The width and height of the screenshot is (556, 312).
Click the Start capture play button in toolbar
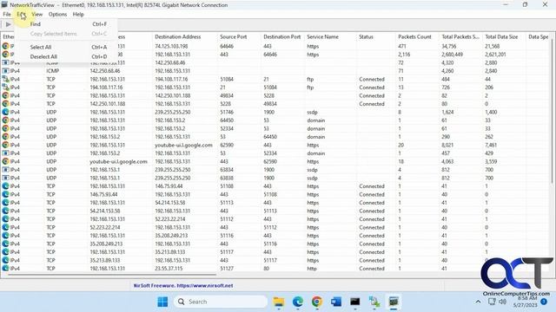(8, 24)
